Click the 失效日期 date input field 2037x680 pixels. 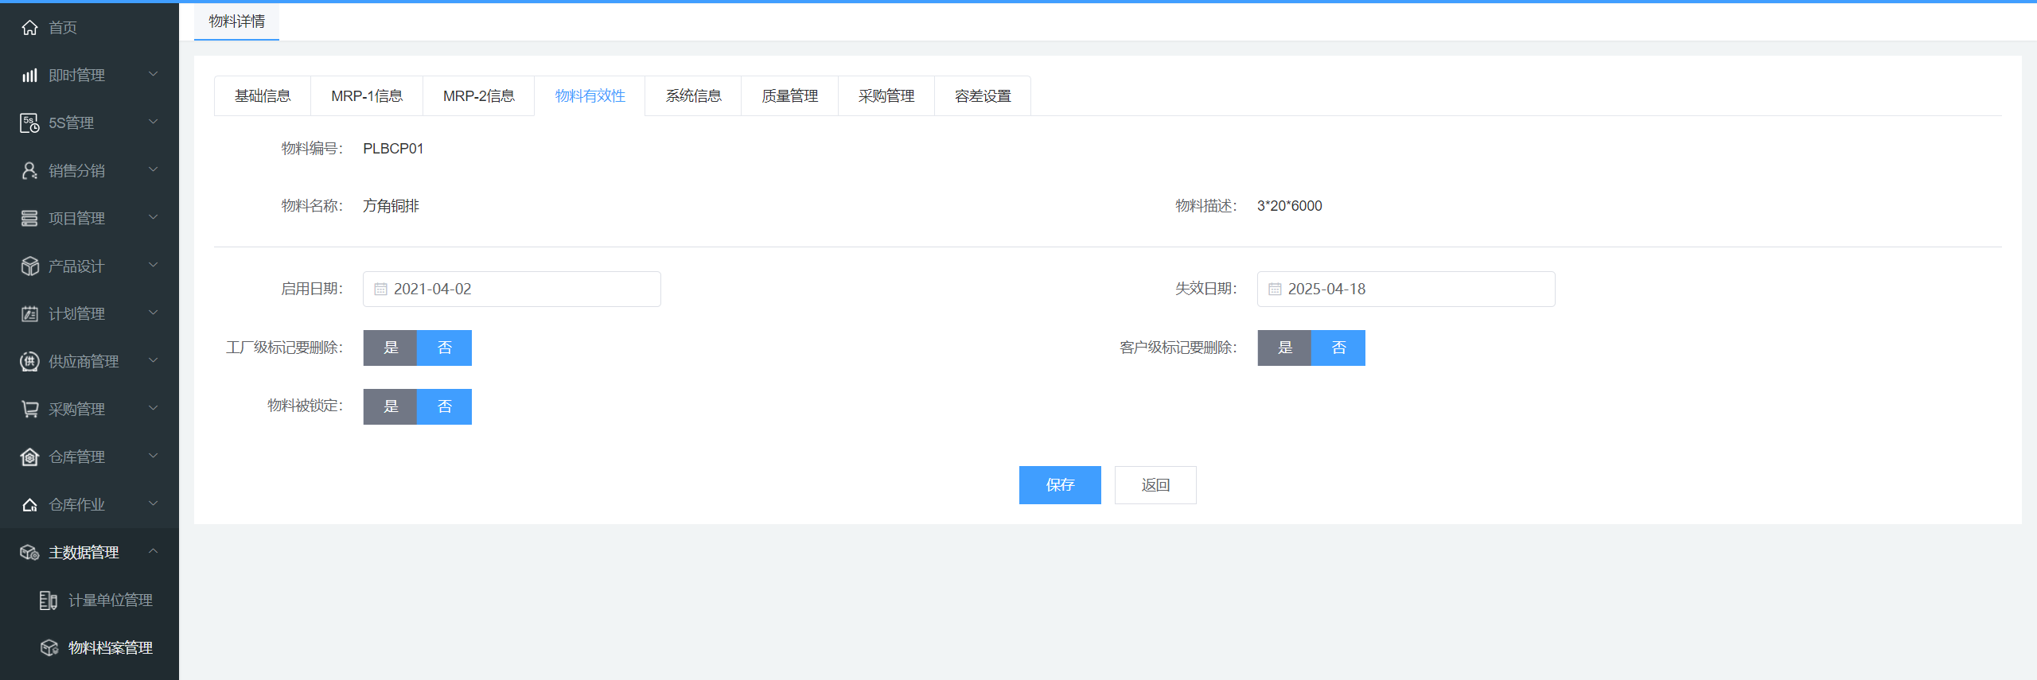(1405, 289)
